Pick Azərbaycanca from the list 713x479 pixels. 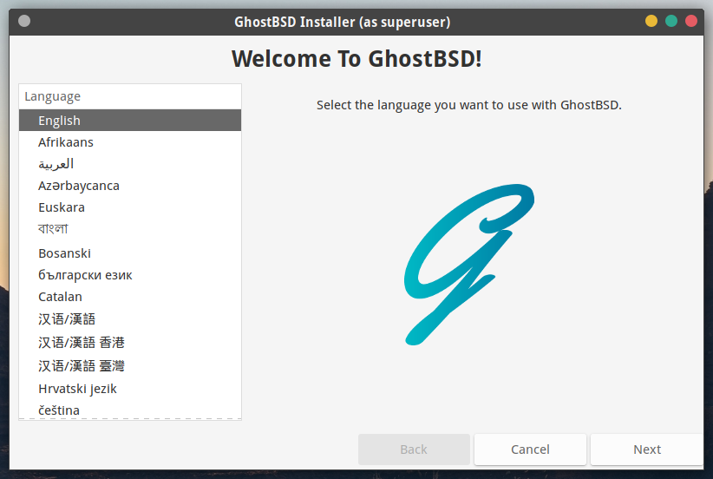click(130, 186)
